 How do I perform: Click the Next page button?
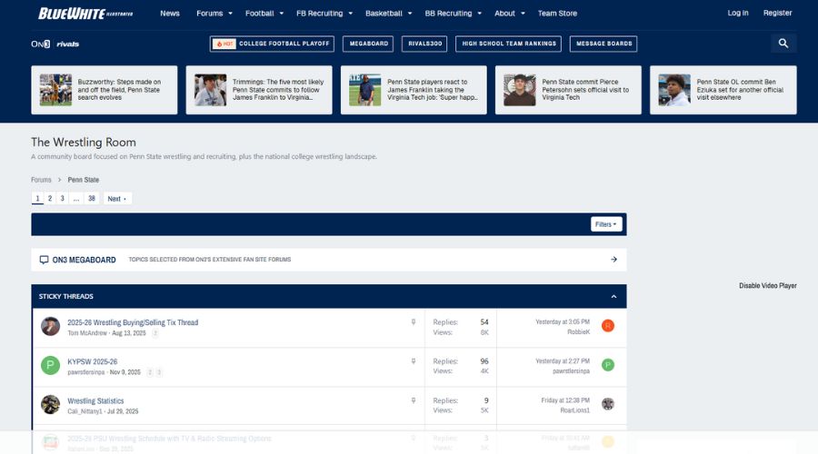[117, 199]
